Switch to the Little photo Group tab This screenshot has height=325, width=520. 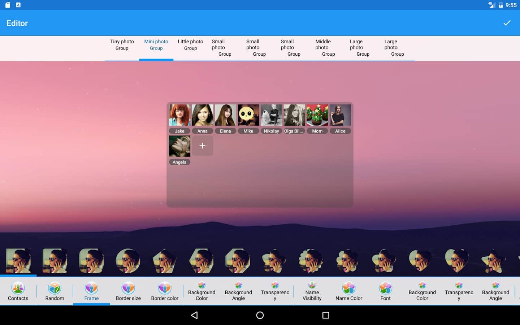[x=191, y=45]
